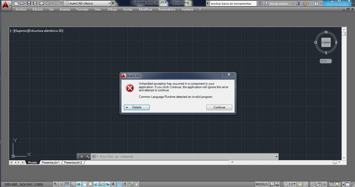Click the Redo arrow icon
This screenshot has width=355, height=187.
click(57, 3)
